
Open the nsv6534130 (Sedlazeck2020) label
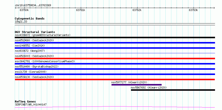(34, 77)
